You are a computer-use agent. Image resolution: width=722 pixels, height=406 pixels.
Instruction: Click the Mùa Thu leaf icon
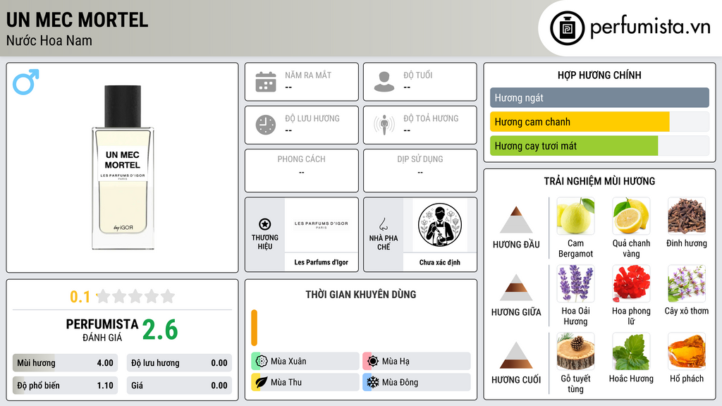click(x=262, y=382)
